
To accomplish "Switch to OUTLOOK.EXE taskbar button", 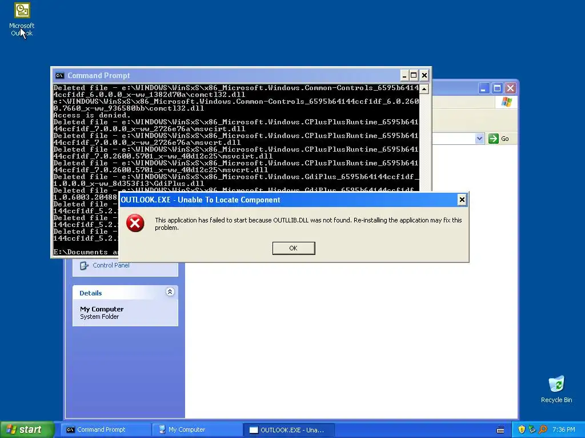I will (289, 430).
